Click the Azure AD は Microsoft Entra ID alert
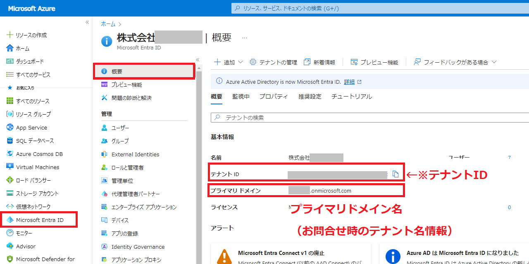This screenshot has width=529, height=264. click(454, 253)
